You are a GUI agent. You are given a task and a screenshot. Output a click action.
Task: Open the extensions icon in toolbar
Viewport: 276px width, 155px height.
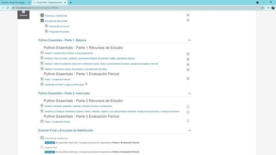tap(268, 8)
